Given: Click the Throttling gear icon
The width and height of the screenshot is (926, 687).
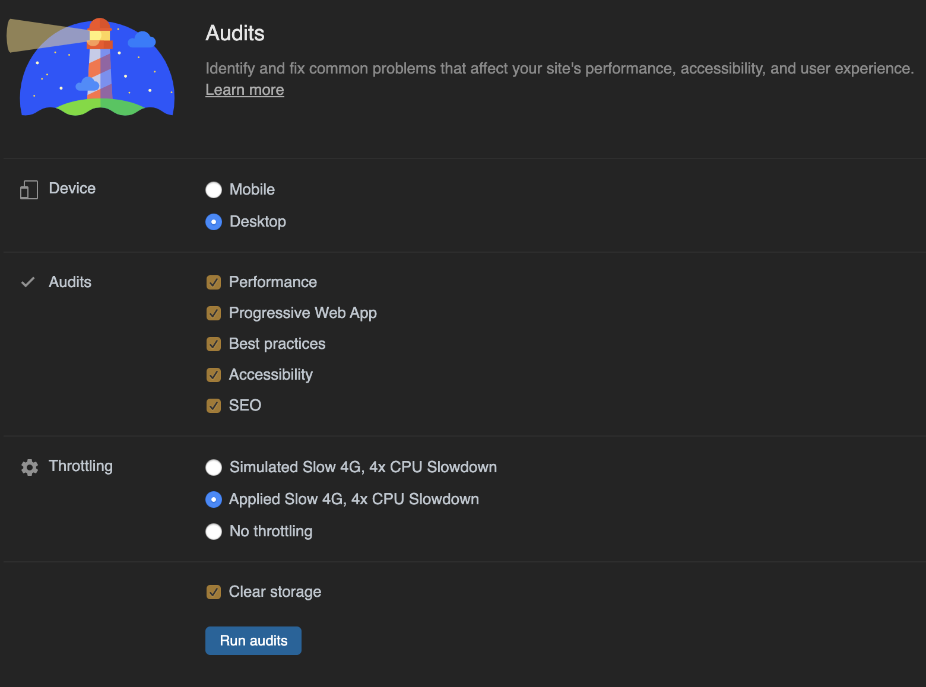Looking at the screenshot, I should (28, 467).
